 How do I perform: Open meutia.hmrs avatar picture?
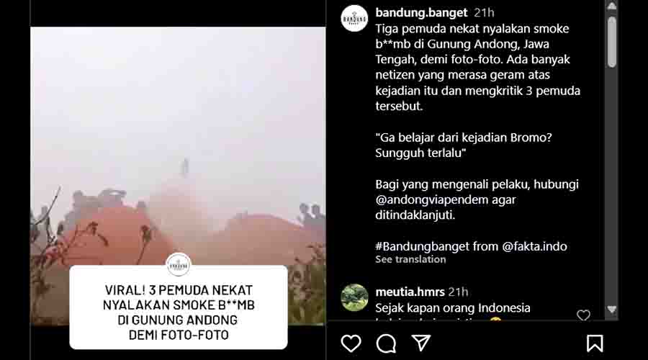point(354,297)
